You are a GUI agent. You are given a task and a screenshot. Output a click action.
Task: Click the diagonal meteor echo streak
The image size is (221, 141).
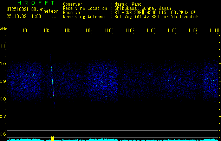(52, 81)
